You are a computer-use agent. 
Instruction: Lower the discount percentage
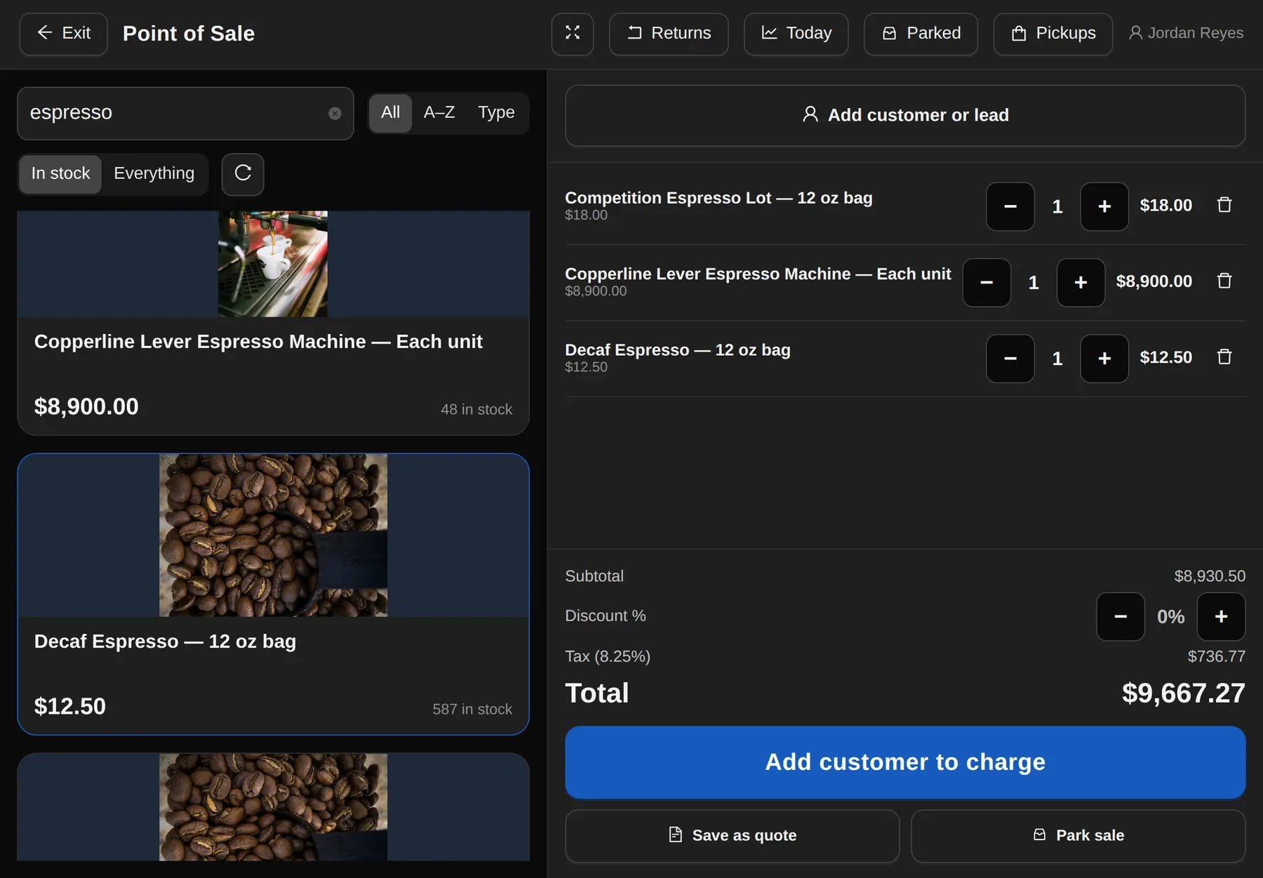point(1121,617)
